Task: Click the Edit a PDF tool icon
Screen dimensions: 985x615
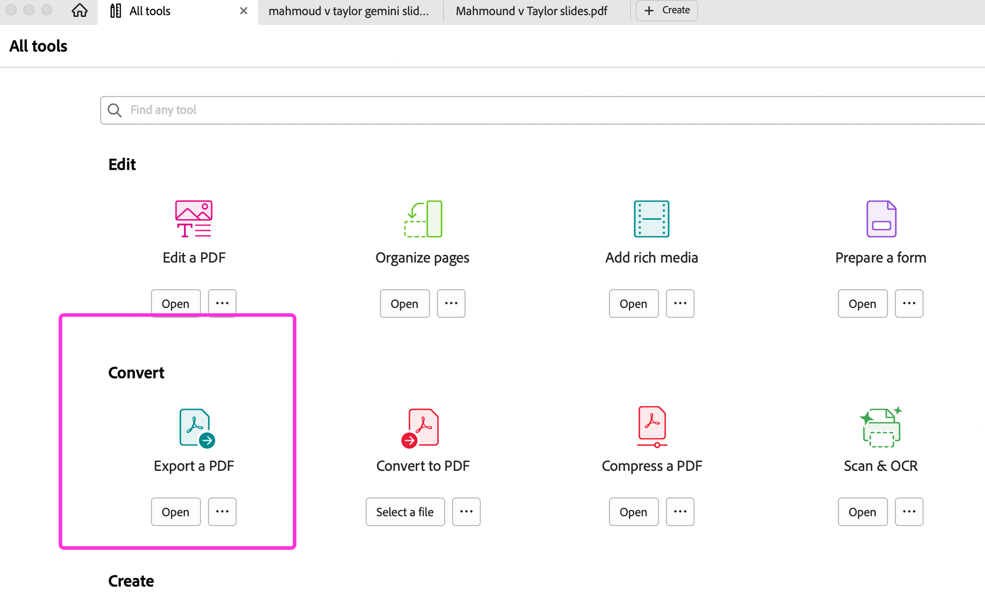Action: pyautogui.click(x=194, y=218)
